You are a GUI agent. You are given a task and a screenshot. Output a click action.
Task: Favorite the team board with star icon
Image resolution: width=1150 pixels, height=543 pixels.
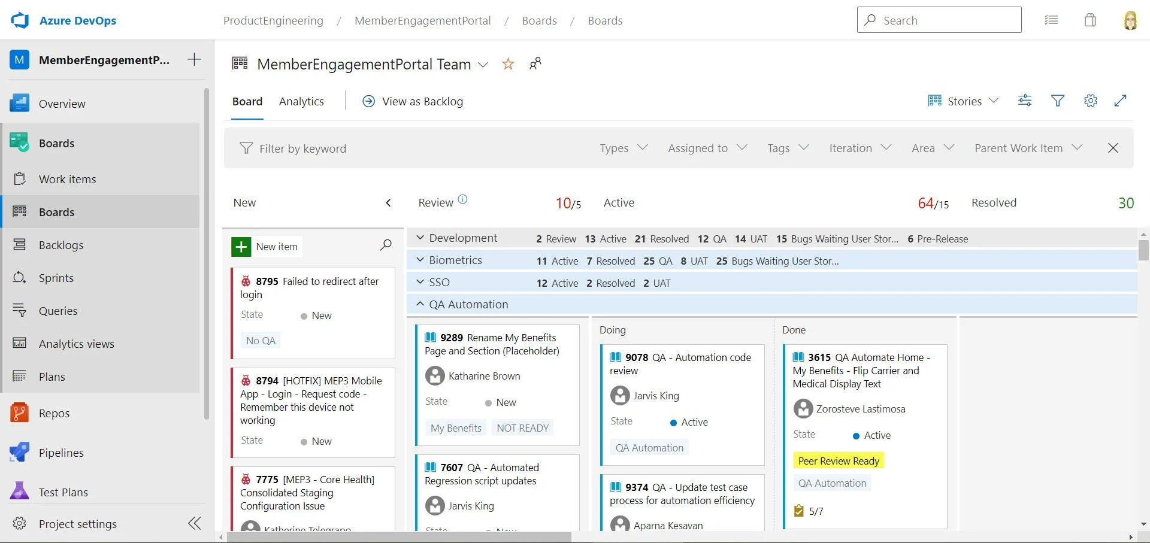pos(508,64)
